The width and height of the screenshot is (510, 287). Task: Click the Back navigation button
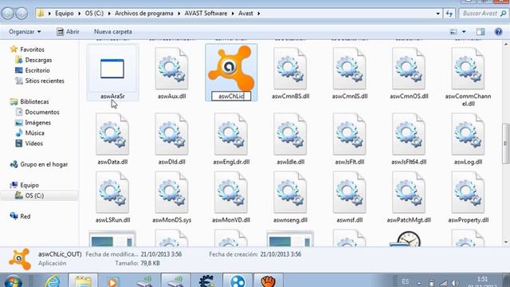8,14
